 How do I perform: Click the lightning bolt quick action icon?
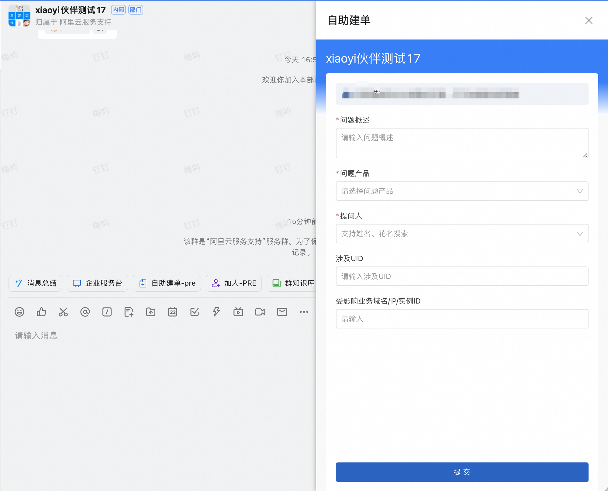tap(216, 312)
